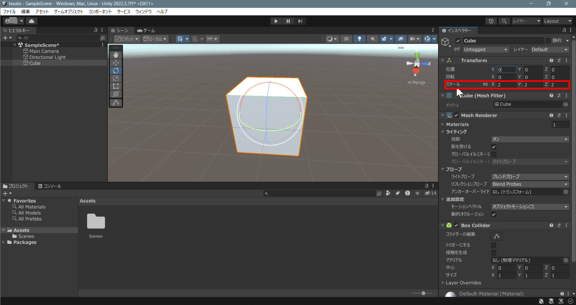Expand the Materials section
Image resolution: width=576 pixels, height=305 pixels.
click(x=443, y=124)
